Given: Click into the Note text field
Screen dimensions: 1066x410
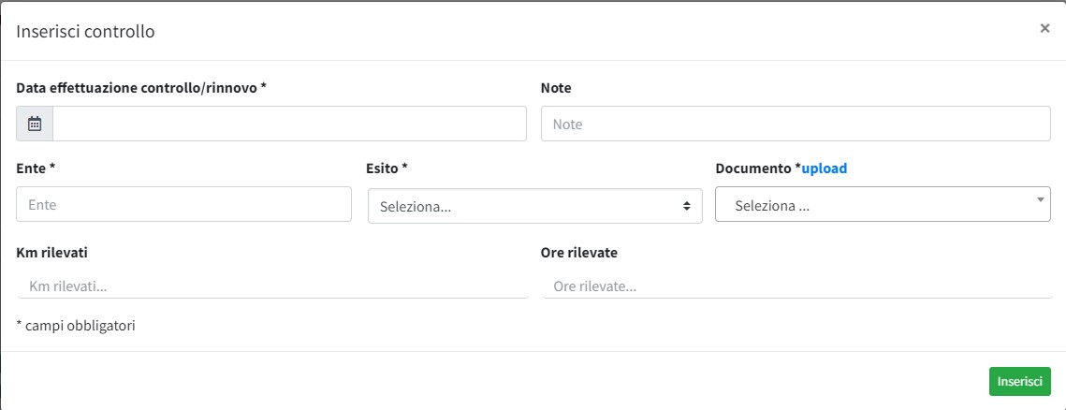Looking at the screenshot, I should click(796, 124).
